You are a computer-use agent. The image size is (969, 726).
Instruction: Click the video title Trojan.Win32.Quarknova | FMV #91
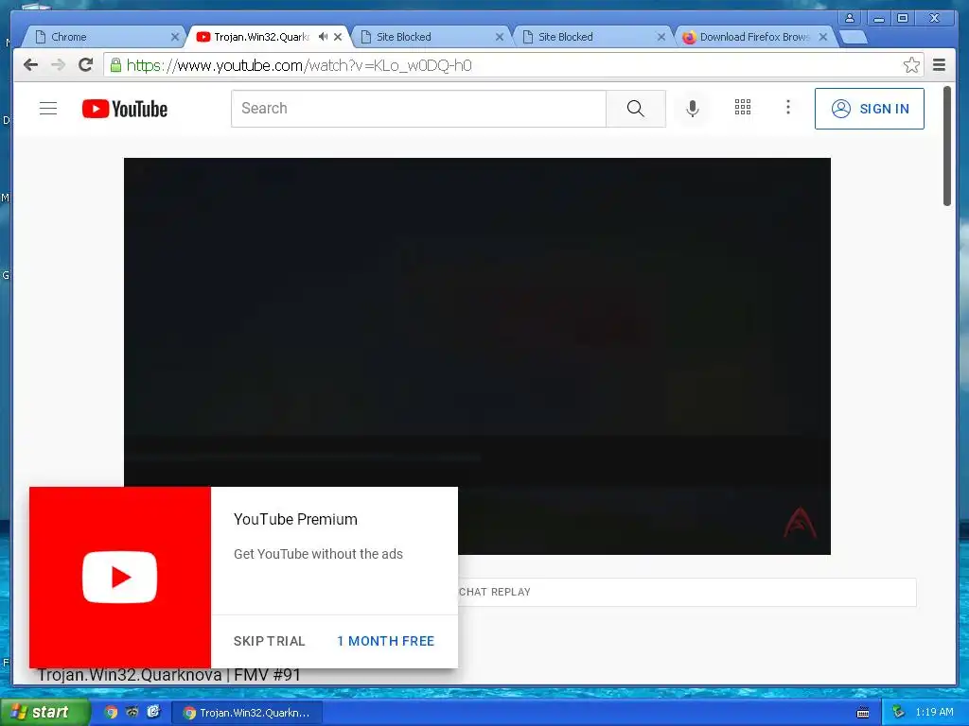[168, 676]
